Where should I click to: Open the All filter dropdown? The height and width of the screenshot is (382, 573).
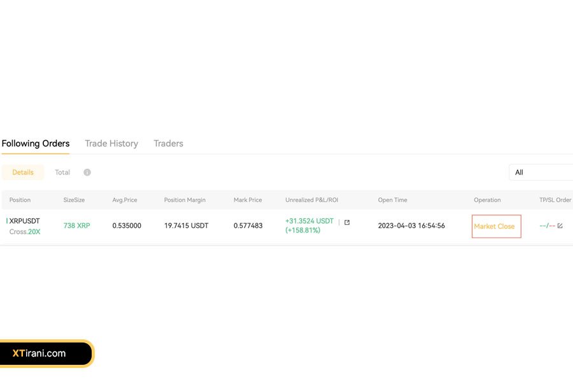point(541,173)
